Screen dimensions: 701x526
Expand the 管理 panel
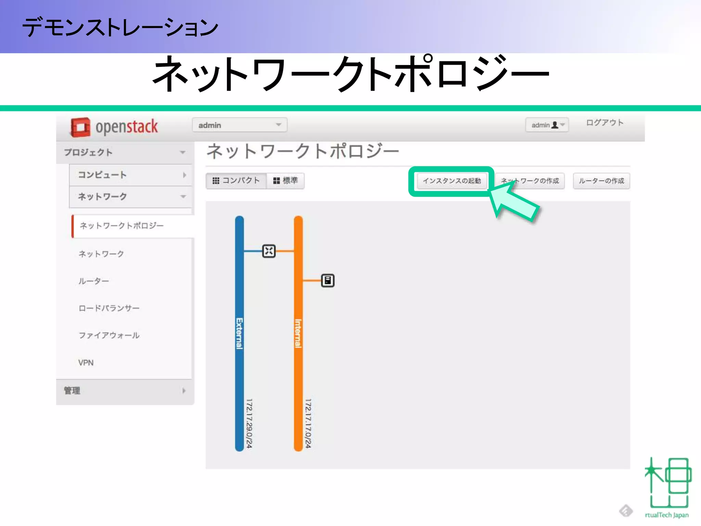(125, 391)
